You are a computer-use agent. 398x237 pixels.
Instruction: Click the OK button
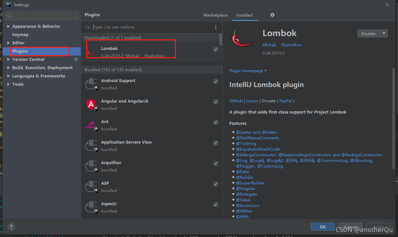click(323, 227)
